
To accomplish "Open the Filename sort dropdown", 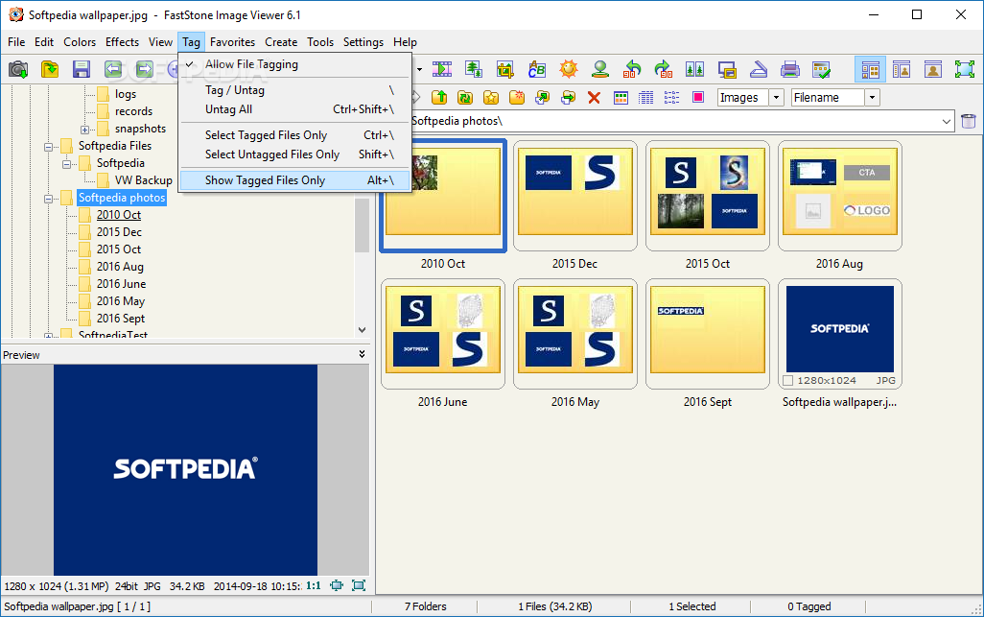I will (873, 97).
